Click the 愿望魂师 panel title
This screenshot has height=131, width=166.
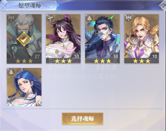coord(30,5)
